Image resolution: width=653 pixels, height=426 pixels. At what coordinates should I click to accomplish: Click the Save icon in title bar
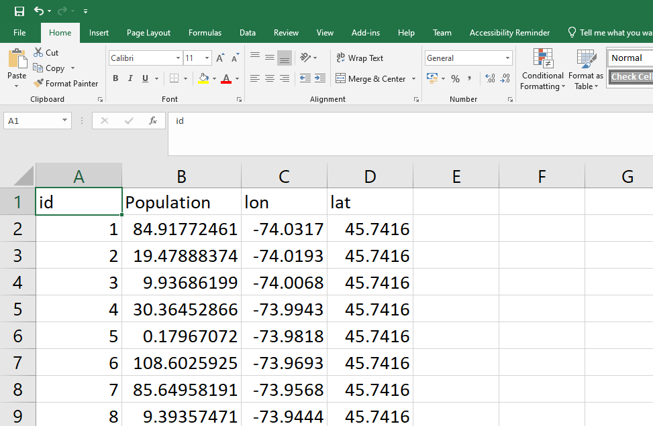tap(19, 11)
